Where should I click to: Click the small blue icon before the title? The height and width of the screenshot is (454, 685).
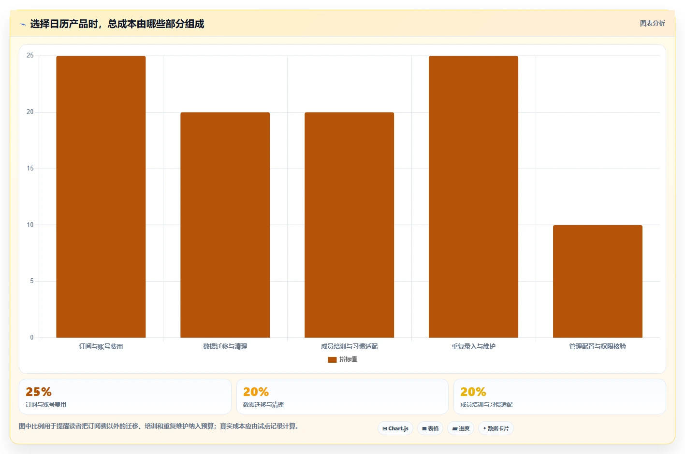pos(23,24)
